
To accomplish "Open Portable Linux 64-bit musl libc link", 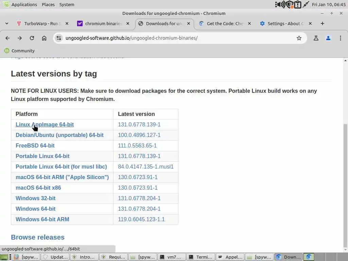I will coord(61,167).
